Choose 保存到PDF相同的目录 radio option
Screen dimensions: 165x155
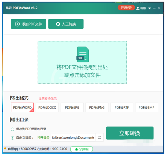click(13, 129)
